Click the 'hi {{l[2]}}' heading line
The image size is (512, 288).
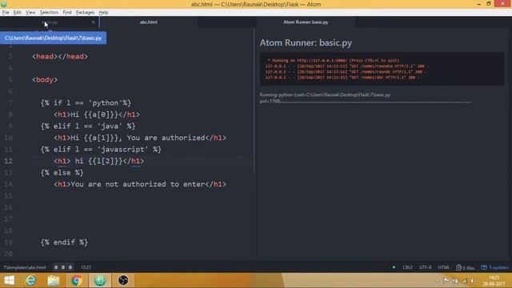(98, 161)
